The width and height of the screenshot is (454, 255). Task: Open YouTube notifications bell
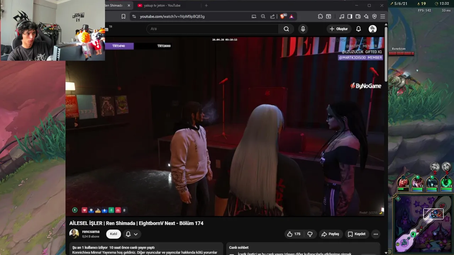[359, 29]
